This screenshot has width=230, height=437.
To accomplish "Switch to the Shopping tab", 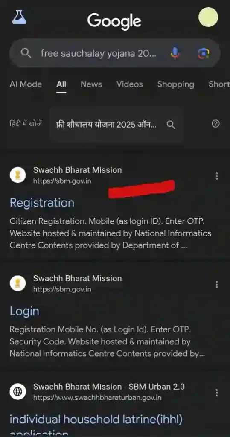I will point(176,84).
